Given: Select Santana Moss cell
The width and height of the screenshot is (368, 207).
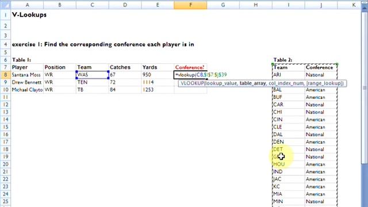Looking at the screenshot, I should 27,75.
